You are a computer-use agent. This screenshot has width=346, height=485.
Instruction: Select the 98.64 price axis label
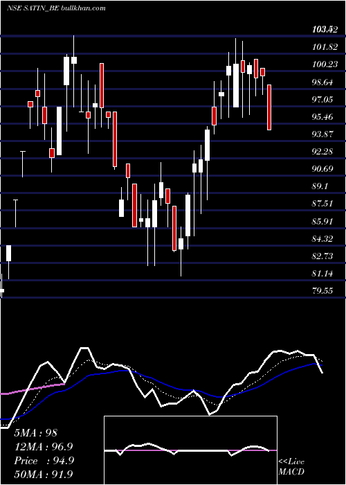322,82
